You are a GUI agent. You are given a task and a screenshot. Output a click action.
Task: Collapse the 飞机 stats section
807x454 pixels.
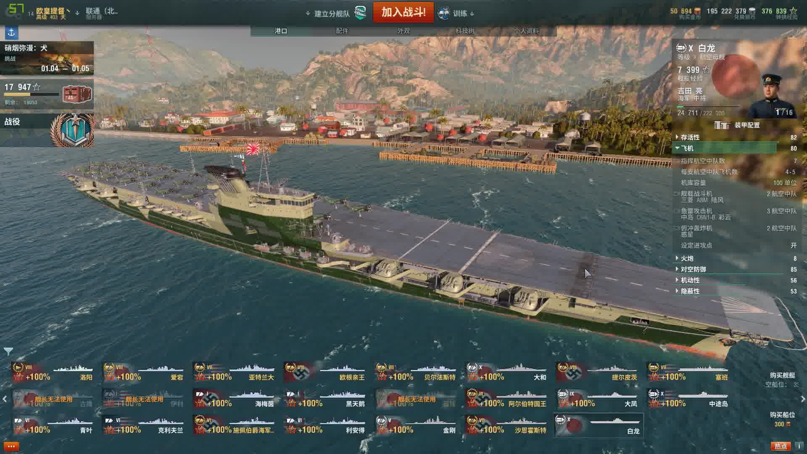(736, 148)
